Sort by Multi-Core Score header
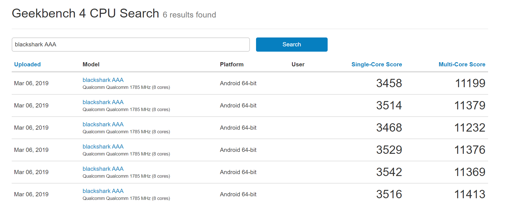The width and height of the screenshot is (509, 211). (x=462, y=64)
